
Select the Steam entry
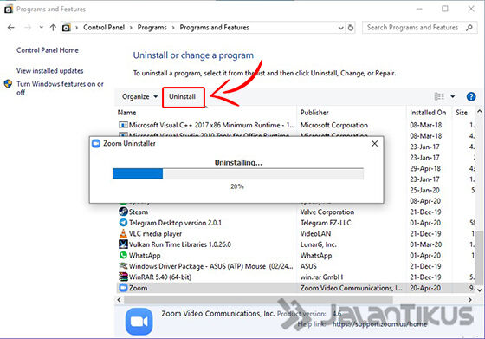pos(138,212)
